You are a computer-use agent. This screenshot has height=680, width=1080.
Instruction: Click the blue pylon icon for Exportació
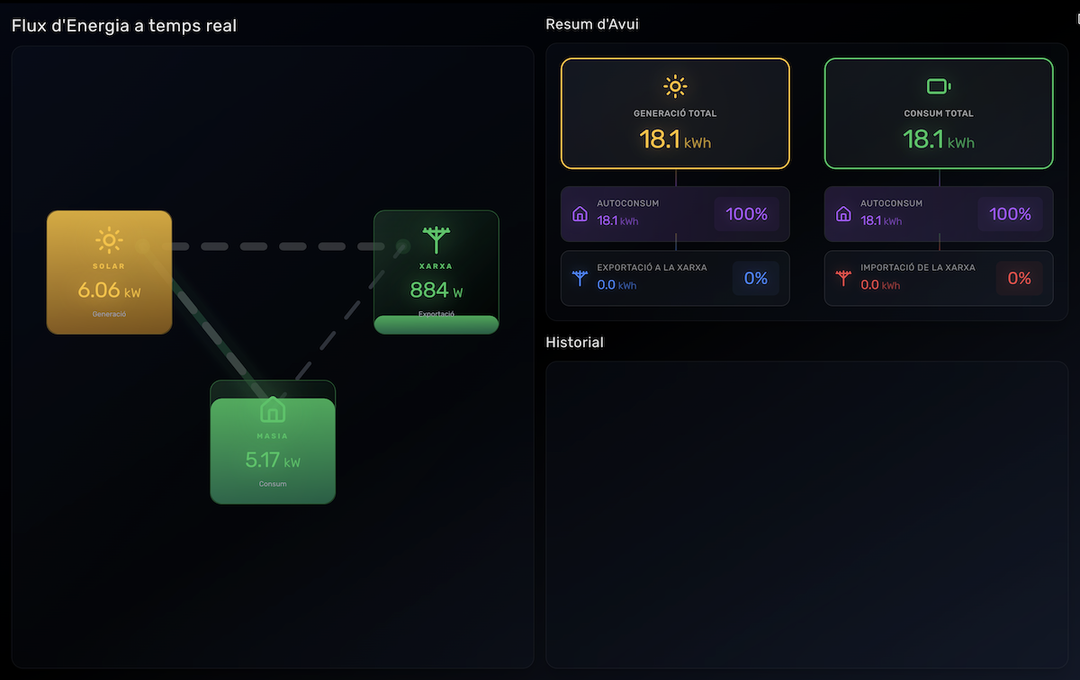pyautogui.click(x=580, y=278)
